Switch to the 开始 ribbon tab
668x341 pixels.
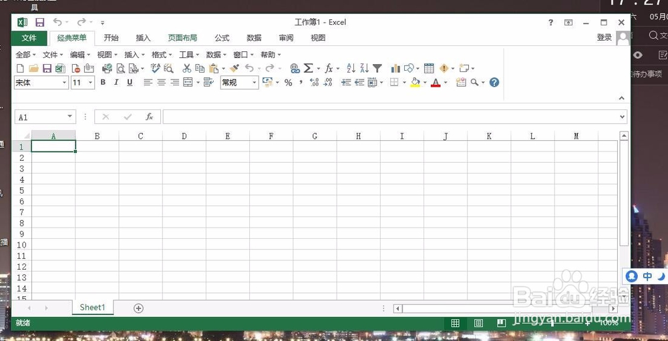pos(111,38)
